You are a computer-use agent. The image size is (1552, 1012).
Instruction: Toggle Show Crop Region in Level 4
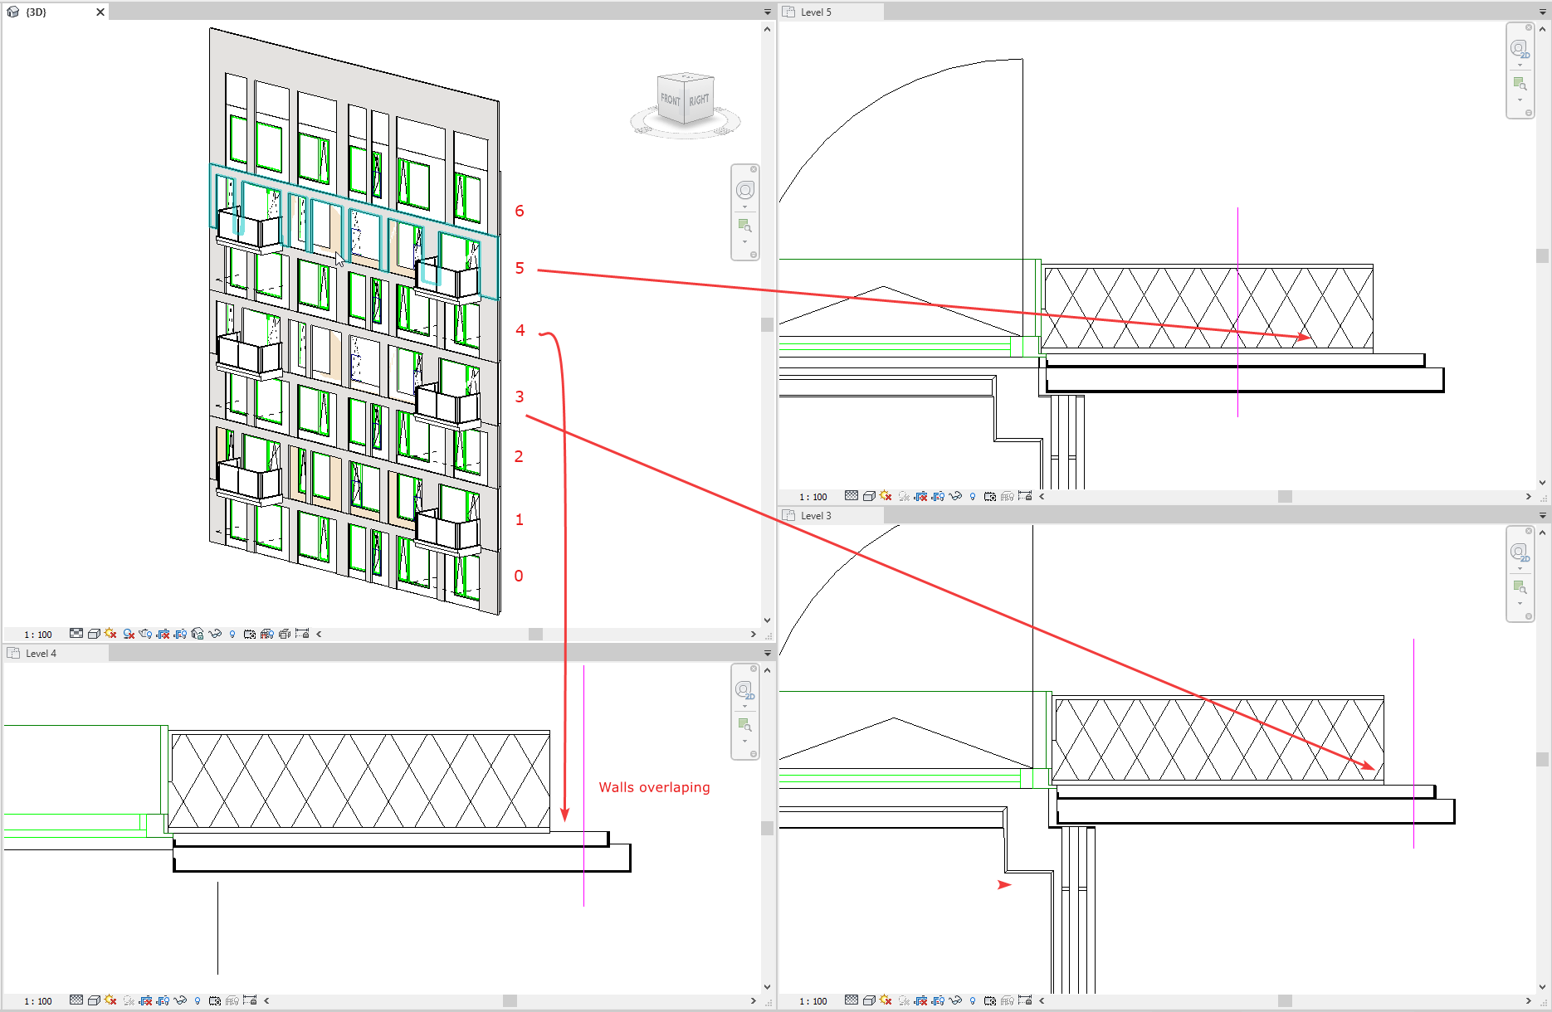tap(163, 1001)
